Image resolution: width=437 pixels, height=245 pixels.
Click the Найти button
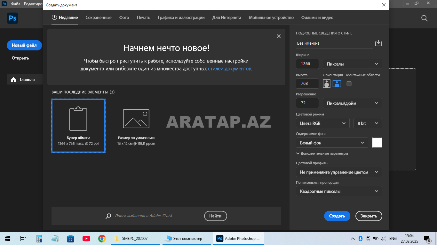point(216,216)
